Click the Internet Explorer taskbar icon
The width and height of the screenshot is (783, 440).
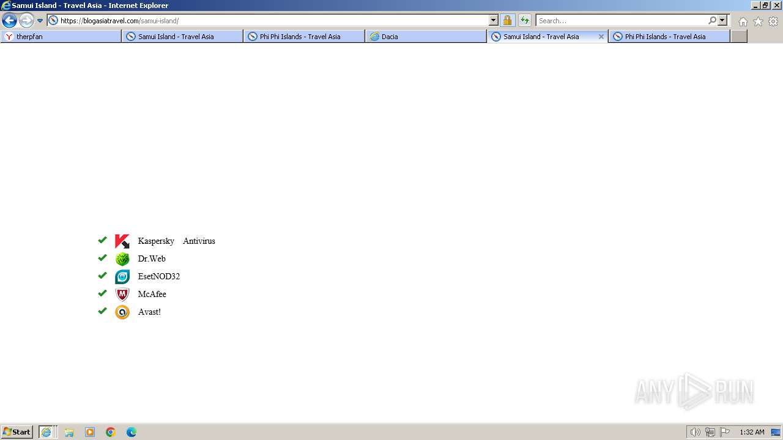pyautogui.click(x=48, y=432)
